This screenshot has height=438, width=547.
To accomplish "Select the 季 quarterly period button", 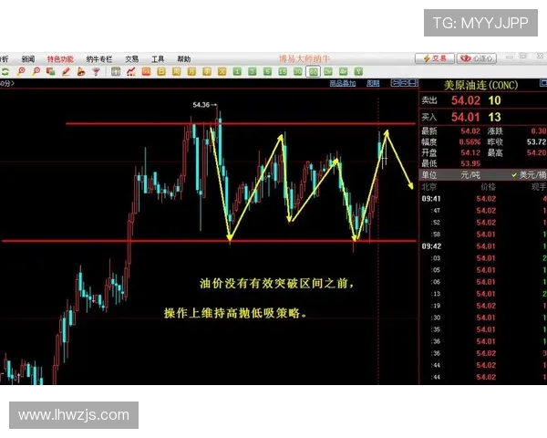I will point(207,71).
